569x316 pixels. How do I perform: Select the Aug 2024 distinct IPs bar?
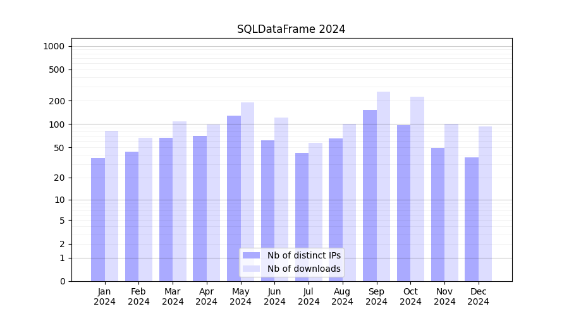[336, 210]
